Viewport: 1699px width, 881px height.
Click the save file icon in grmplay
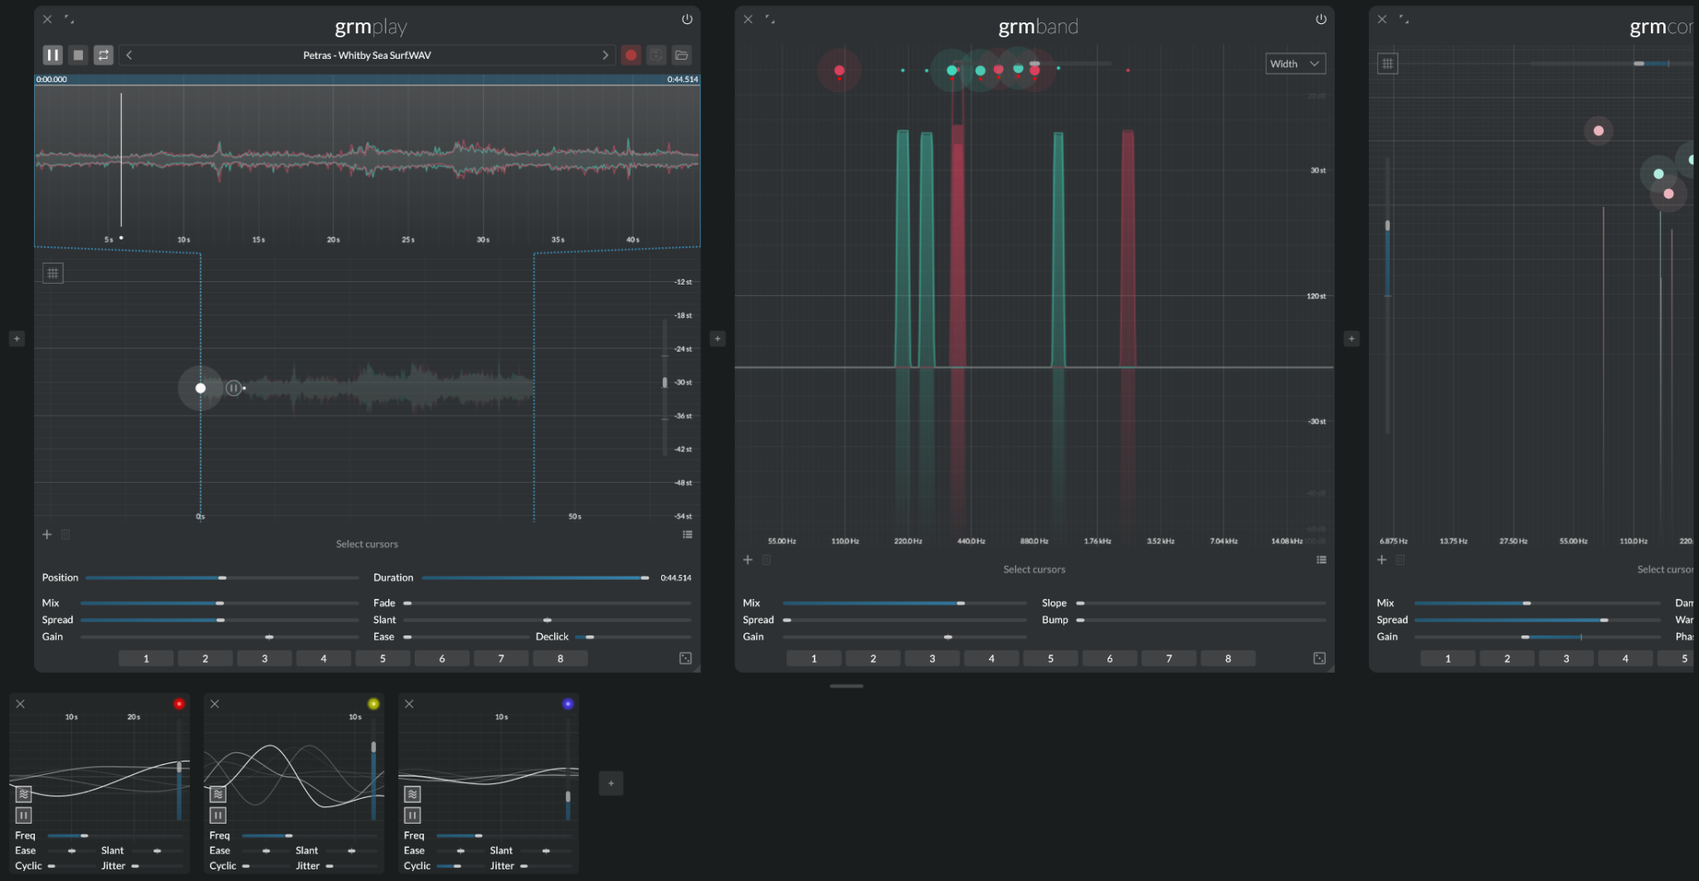[x=656, y=55]
